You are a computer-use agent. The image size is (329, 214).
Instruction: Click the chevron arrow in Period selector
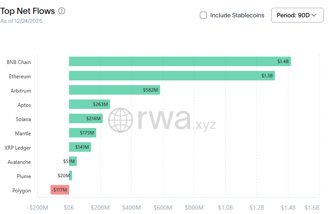[x=314, y=15]
